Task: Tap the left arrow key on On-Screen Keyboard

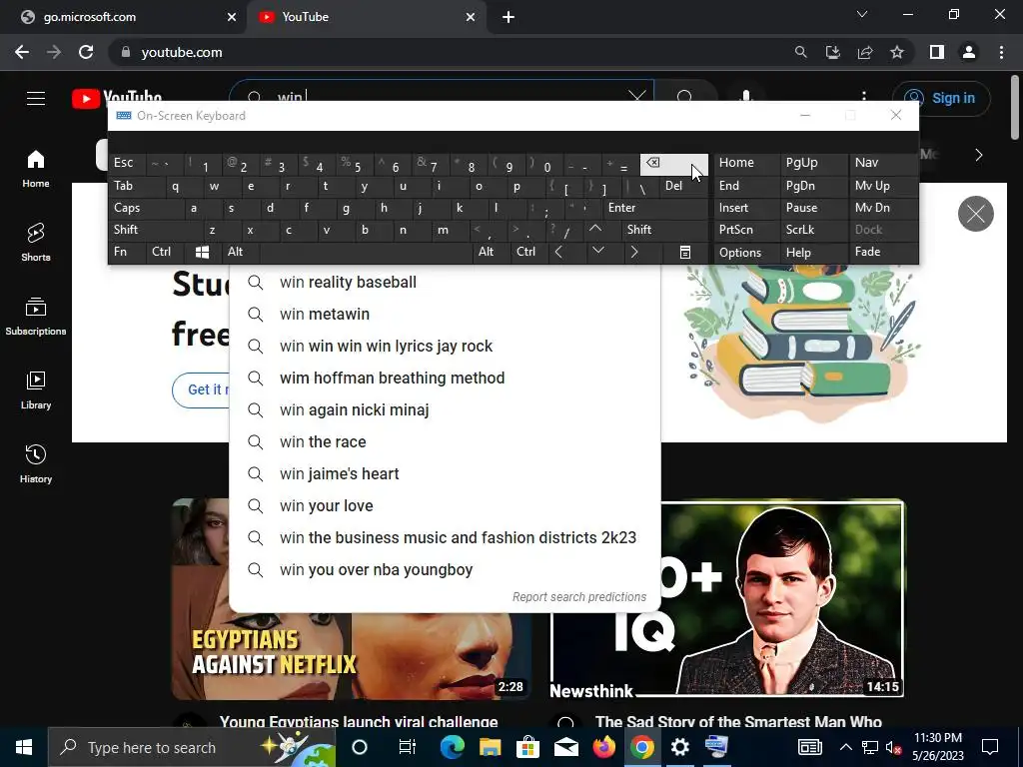Action: [x=559, y=252]
